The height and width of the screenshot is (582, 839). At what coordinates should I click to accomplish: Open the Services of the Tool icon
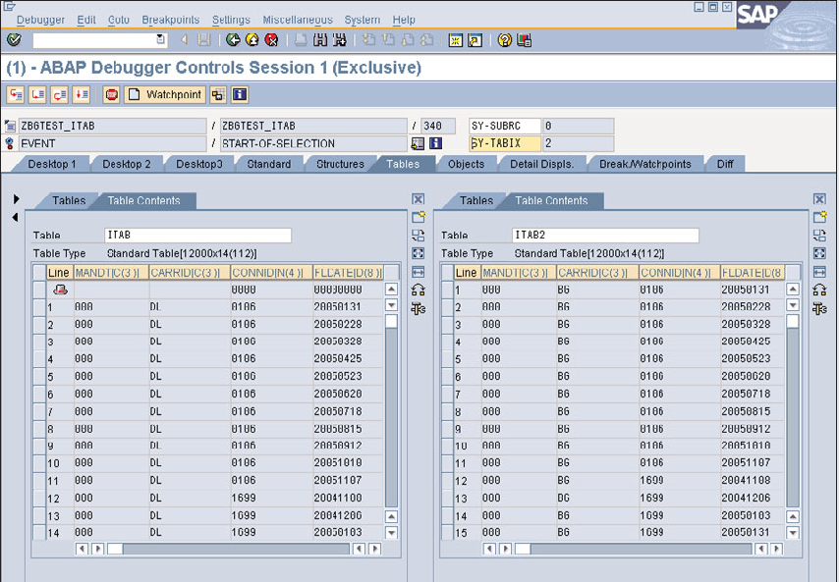[x=419, y=308]
